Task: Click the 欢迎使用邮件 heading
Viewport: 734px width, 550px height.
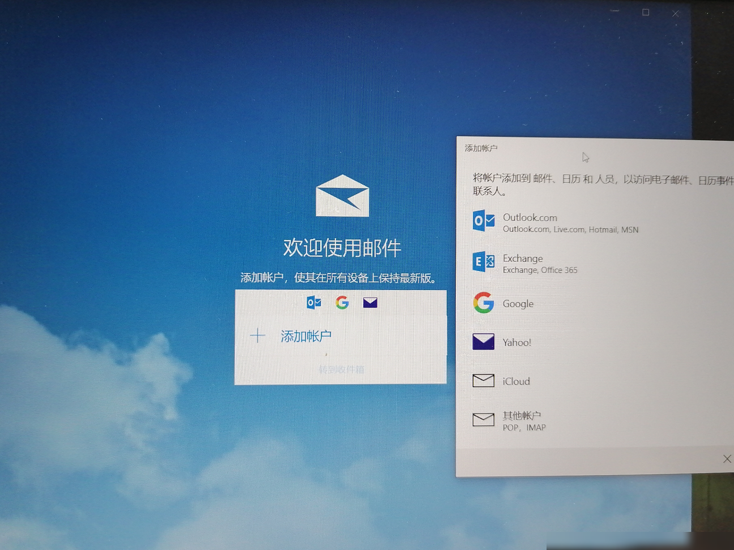Action: [x=342, y=247]
